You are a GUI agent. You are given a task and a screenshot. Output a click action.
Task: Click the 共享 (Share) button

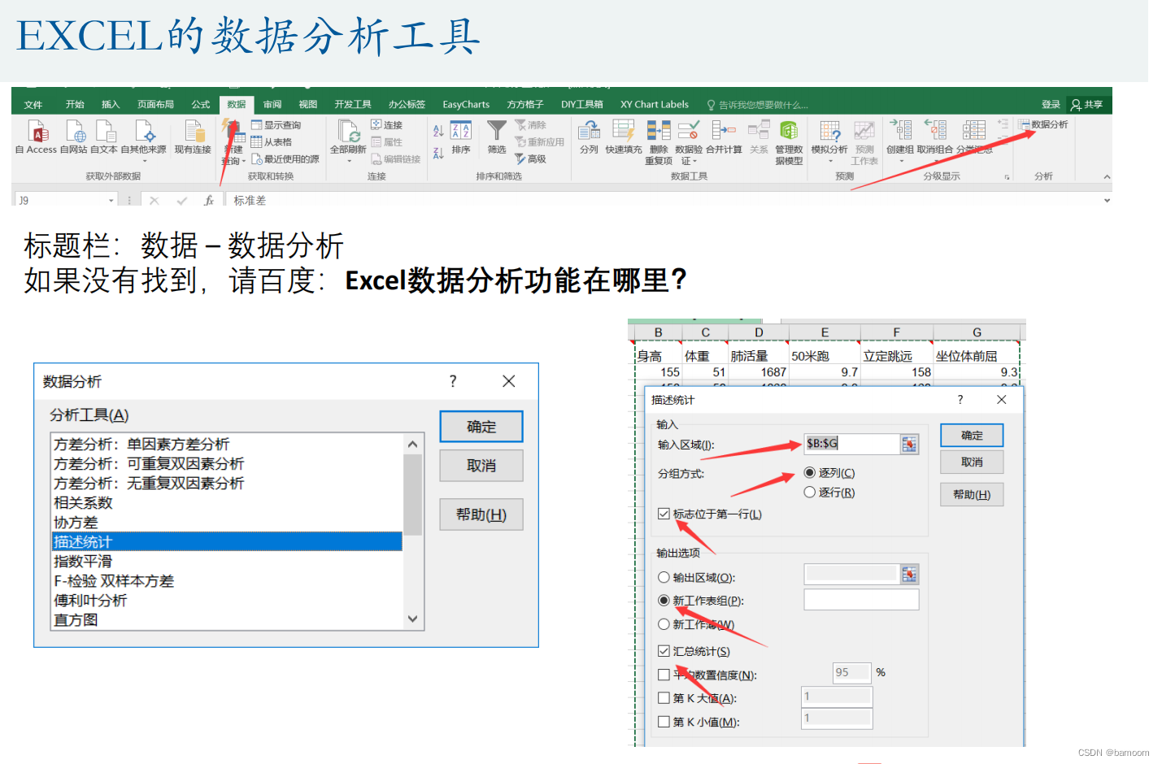pos(1087,105)
